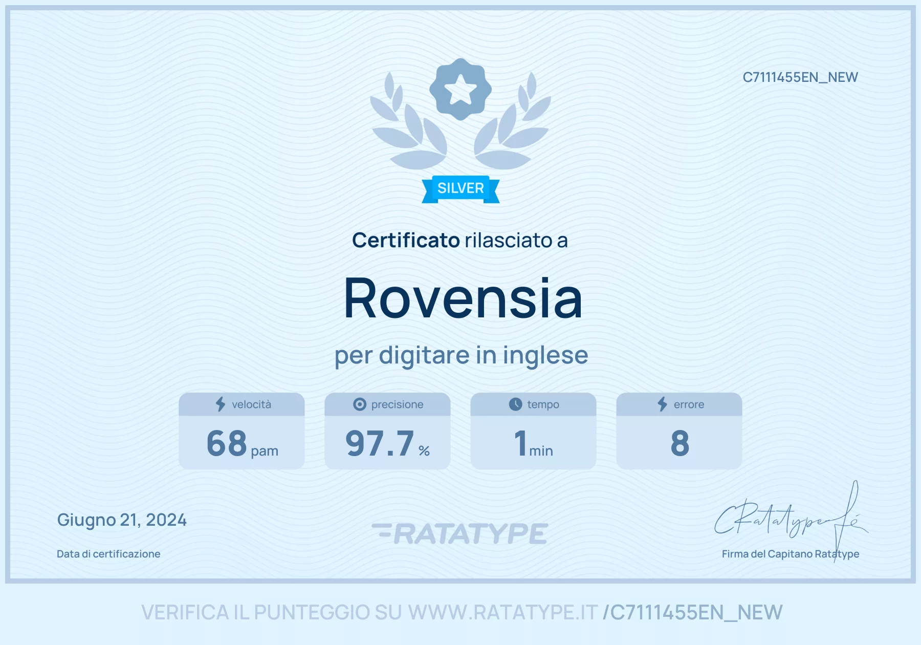Click the lightning bolt icon beside errore
This screenshot has height=645, width=921.
(x=663, y=404)
